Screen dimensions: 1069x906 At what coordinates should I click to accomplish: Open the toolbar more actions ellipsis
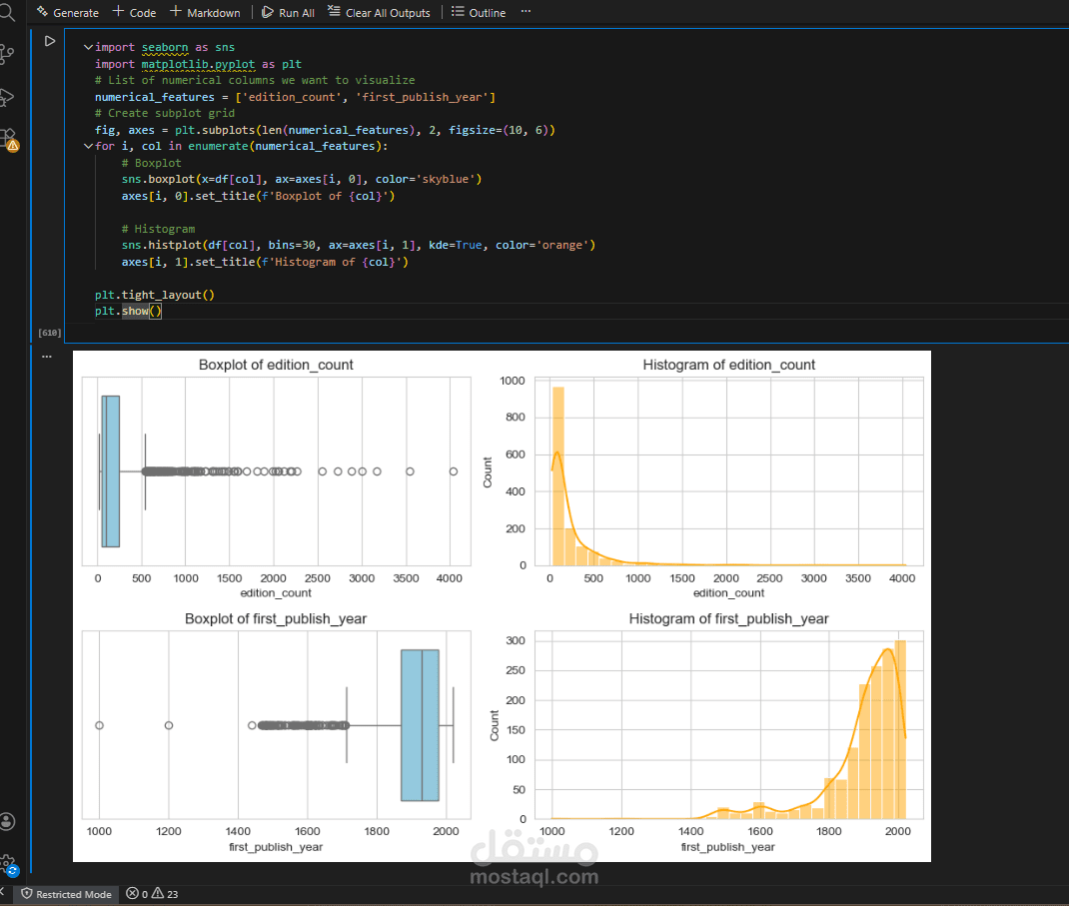point(526,12)
